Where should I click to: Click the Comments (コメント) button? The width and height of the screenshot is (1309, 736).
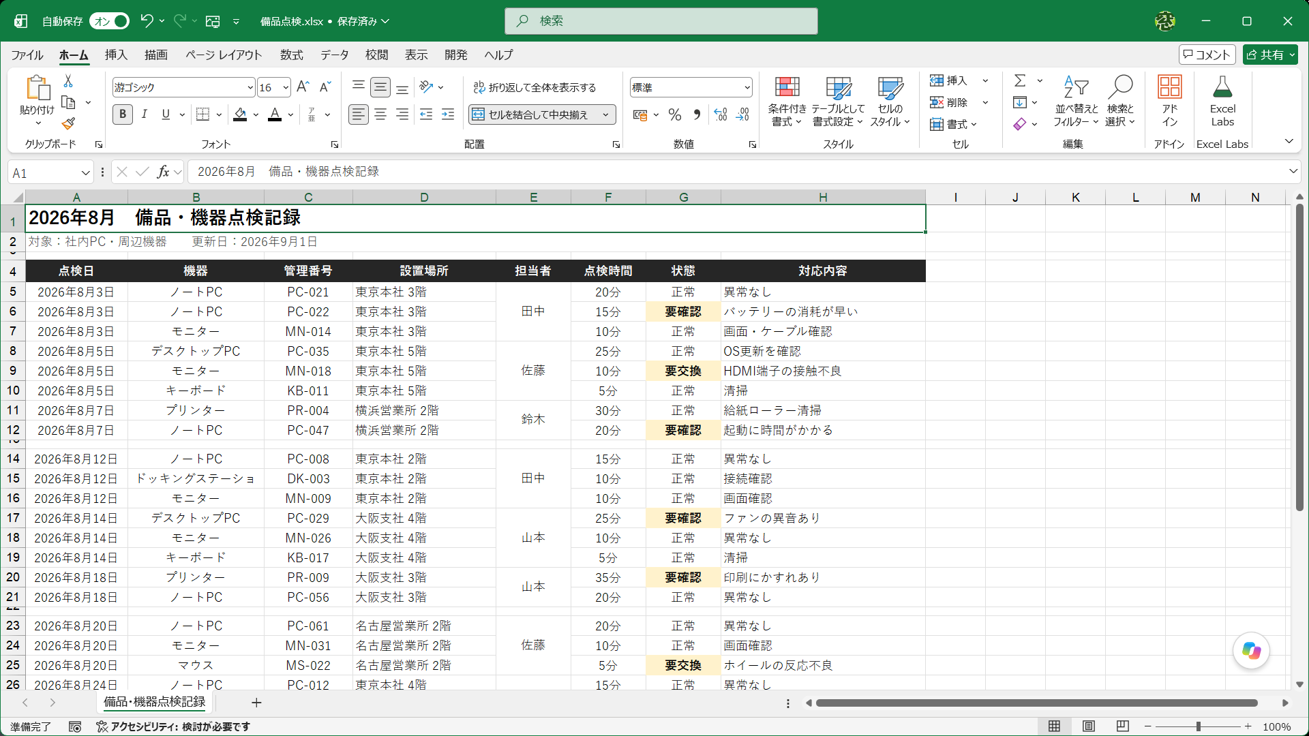[1207, 55]
